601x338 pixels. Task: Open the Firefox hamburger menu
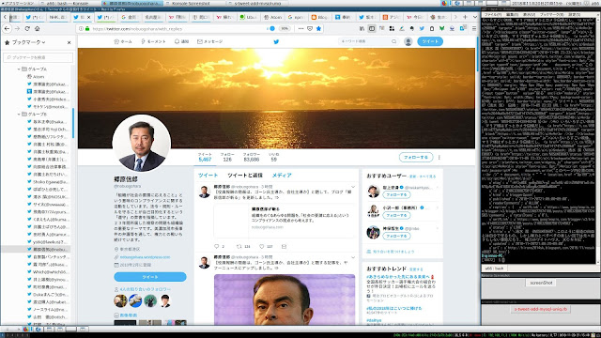[474, 29]
